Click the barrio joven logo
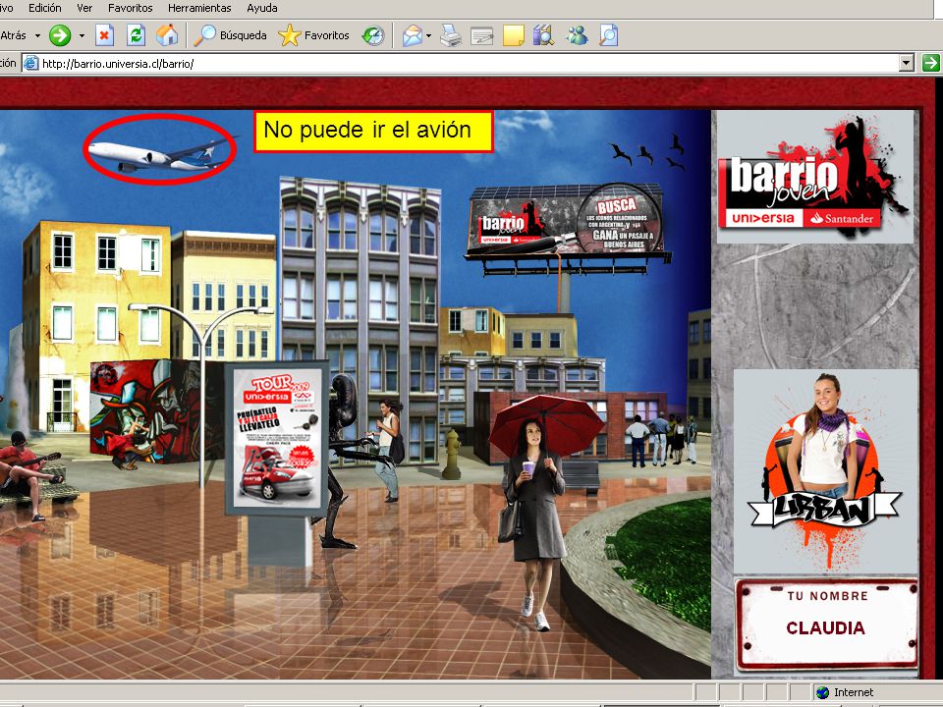 [x=815, y=178]
